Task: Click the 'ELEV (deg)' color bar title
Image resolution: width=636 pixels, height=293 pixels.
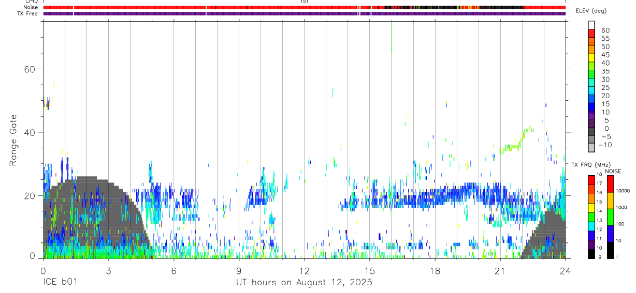Action: [x=592, y=11]
